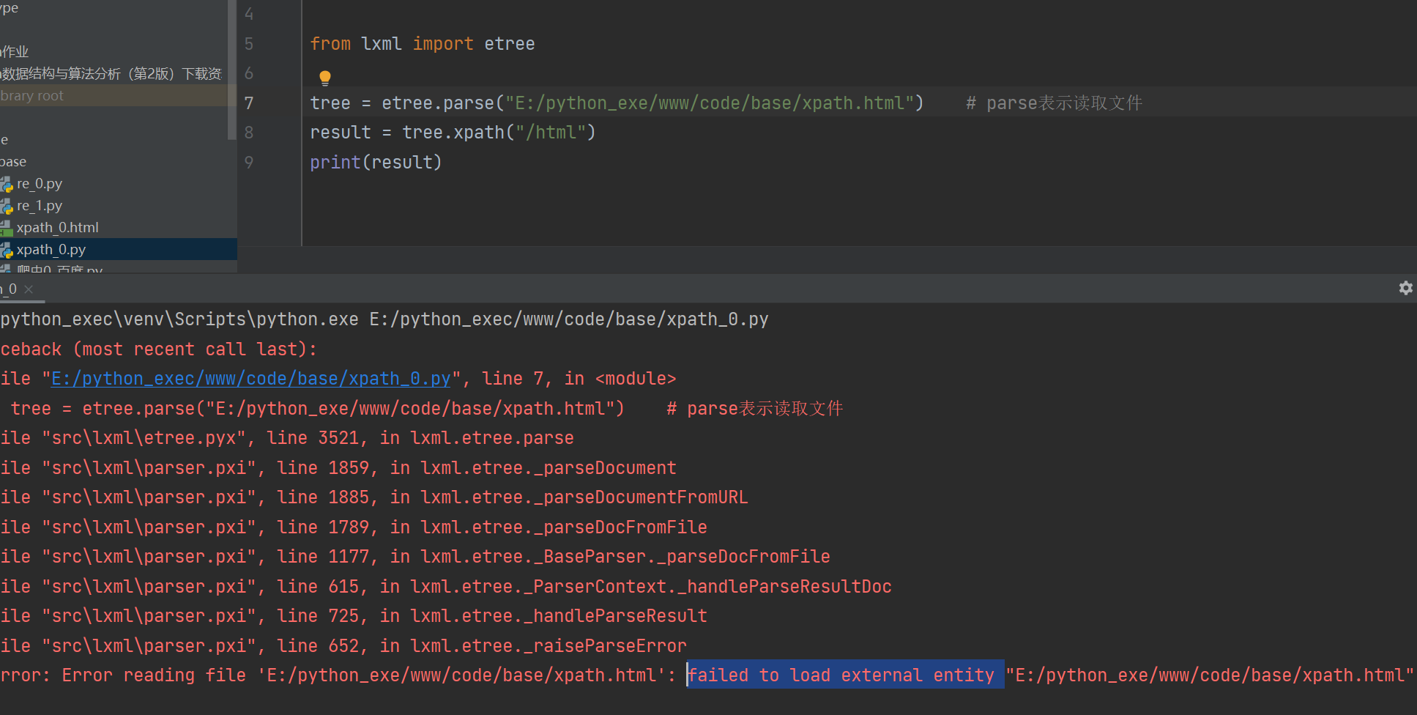
Task: Click 'result = tree.xpath("/html")' code line
Action: (x=453, y=133)
